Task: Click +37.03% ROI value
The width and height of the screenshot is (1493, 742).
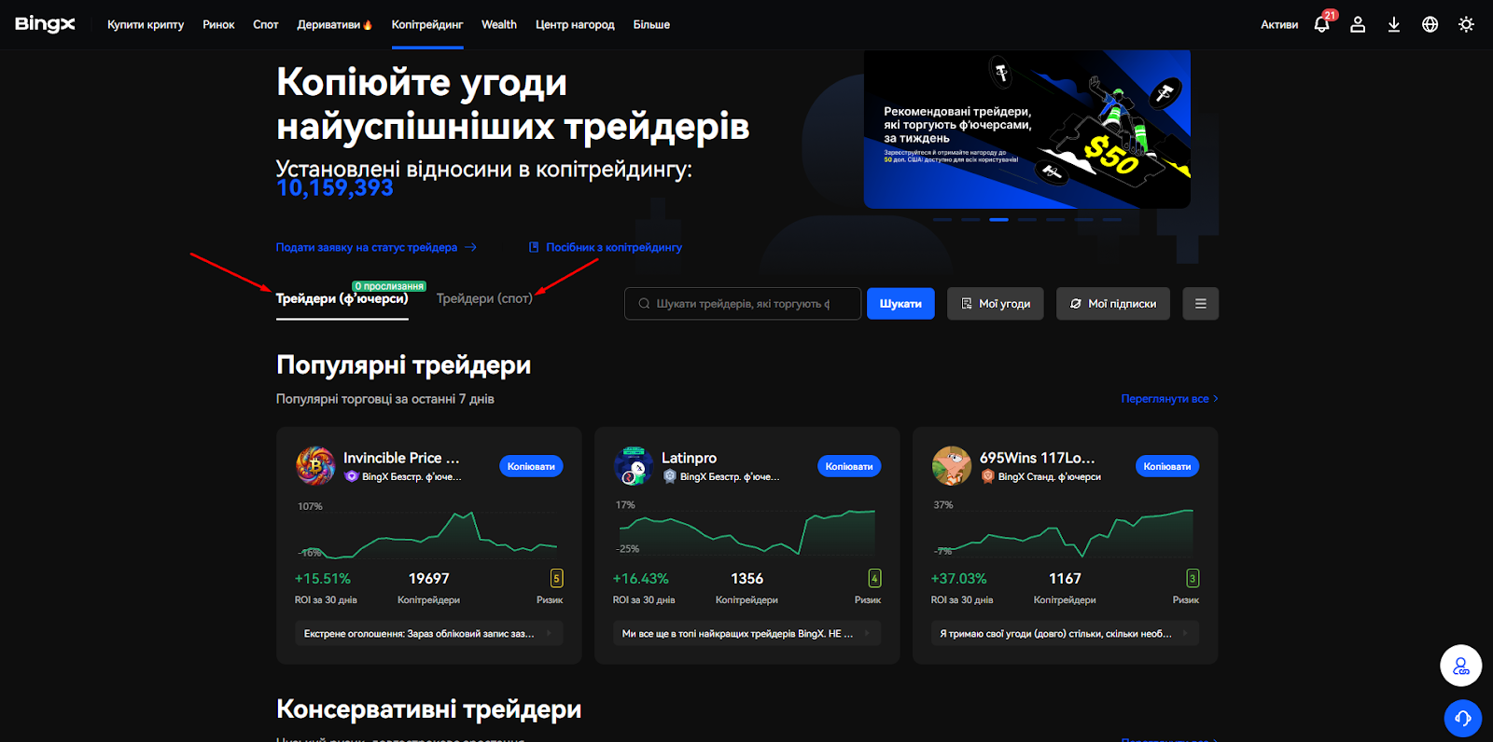Action: (959, 579)
